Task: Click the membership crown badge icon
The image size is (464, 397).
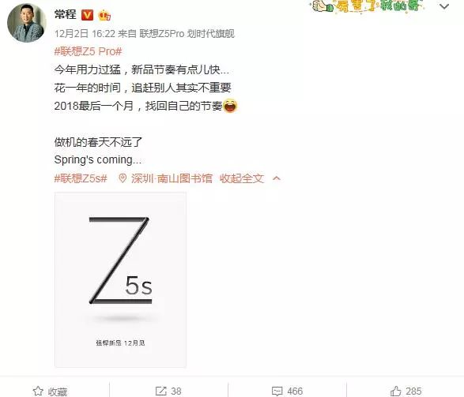Action: [x=104, y=15]
